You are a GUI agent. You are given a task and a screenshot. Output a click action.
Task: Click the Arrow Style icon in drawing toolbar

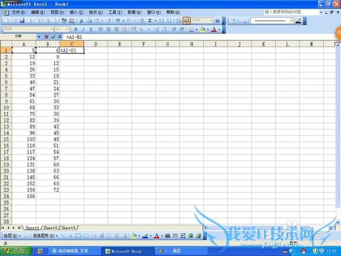183,236
